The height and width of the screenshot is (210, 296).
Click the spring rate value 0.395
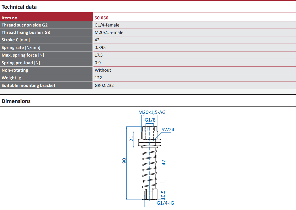[x=100, y=47]
